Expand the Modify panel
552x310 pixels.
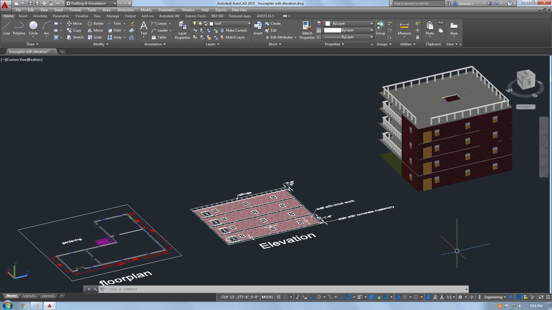point(101,44)
